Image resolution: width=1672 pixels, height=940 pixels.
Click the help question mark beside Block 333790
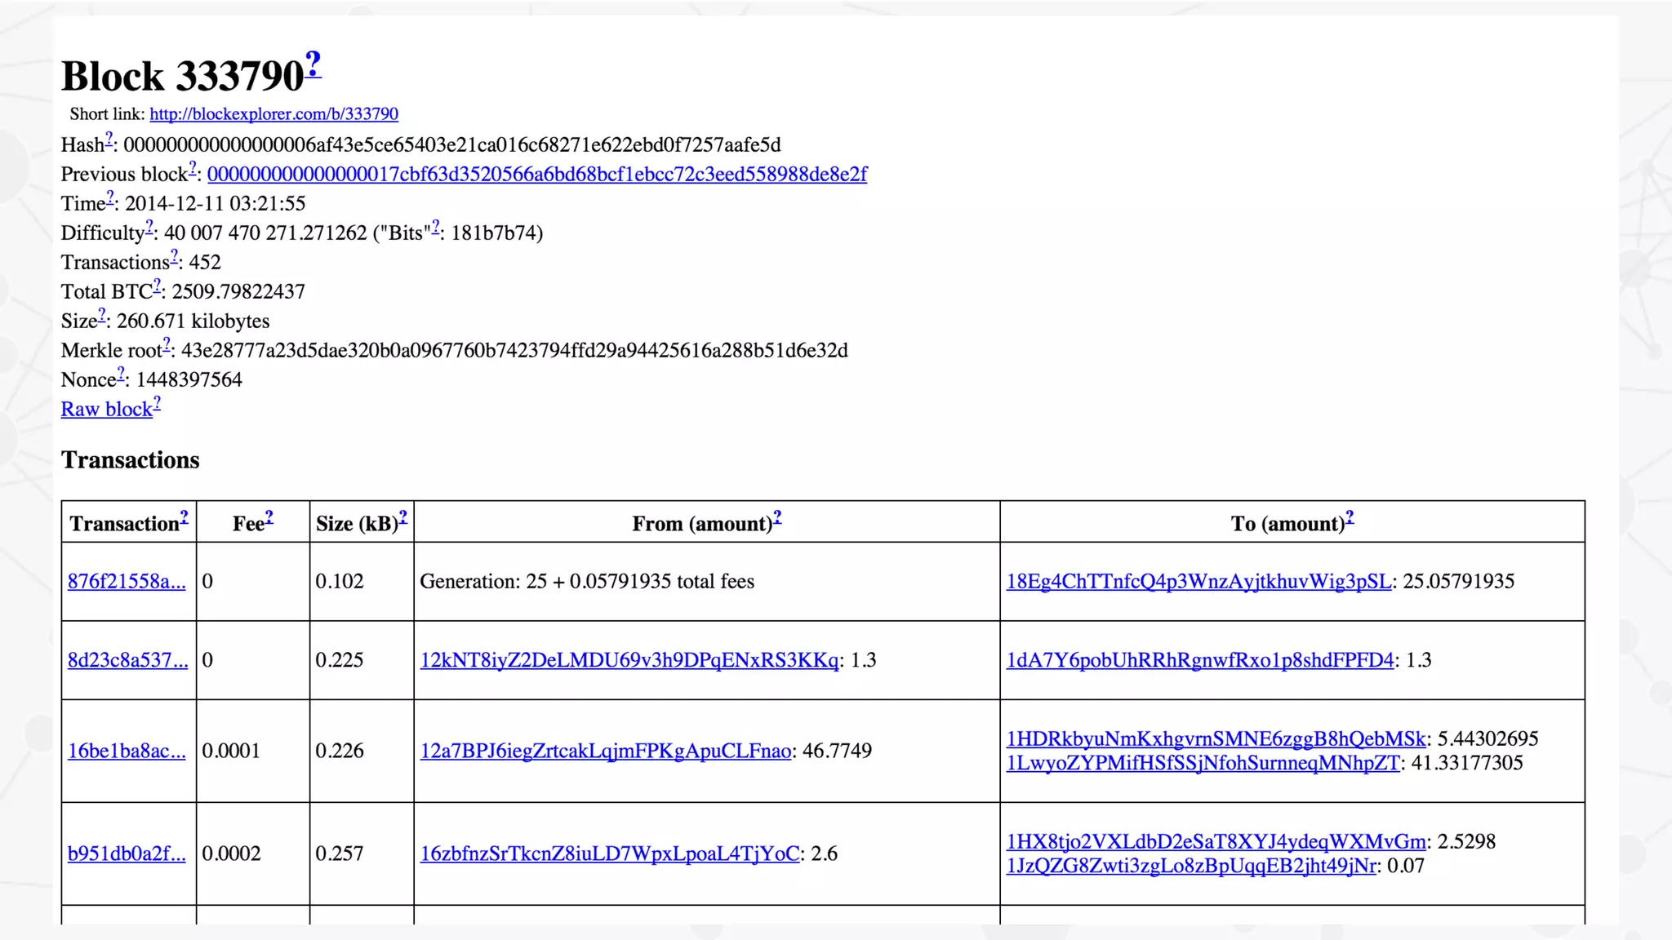pos(313,64)
